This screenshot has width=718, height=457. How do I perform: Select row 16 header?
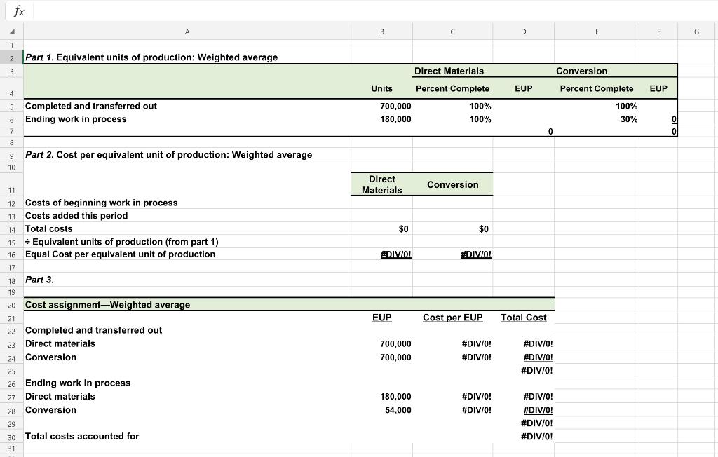tap(13, 254)
